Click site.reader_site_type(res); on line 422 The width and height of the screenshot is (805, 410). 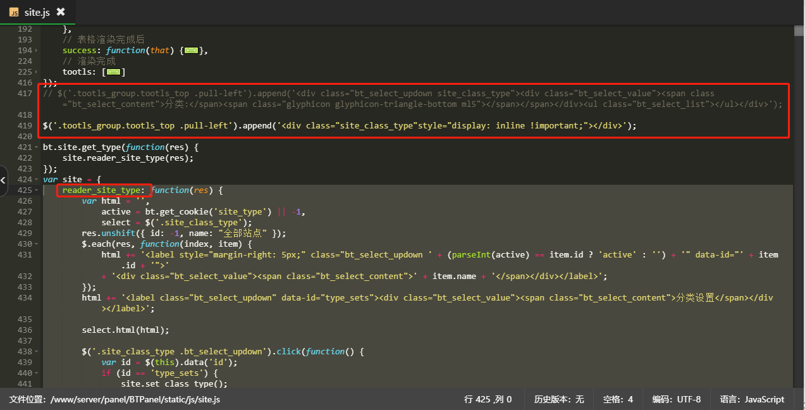pos(128,158)
